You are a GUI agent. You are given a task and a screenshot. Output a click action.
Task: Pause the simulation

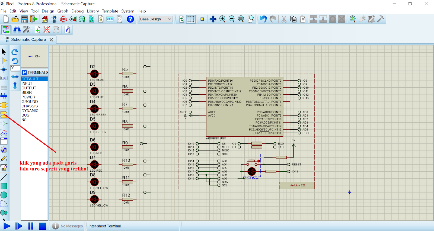tap(31, 226)
